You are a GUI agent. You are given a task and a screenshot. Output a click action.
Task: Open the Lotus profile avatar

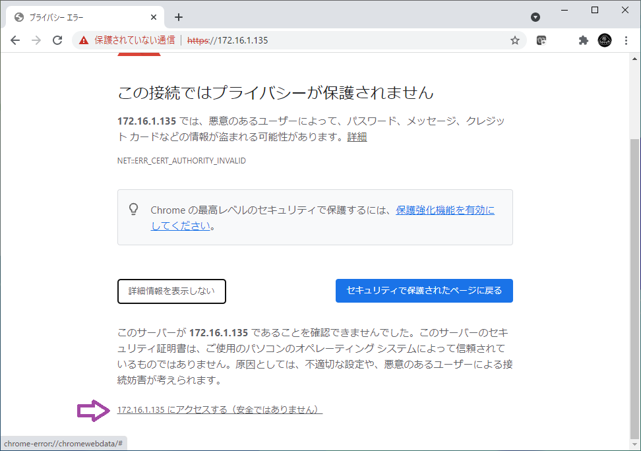(x=605, y=40)
